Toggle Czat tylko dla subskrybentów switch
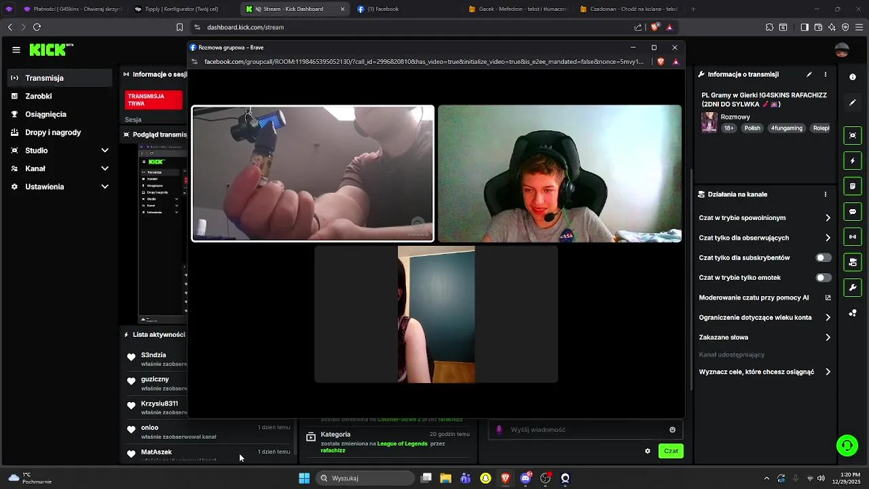This screenshot has height=489, width=869. tap(824, 258)
